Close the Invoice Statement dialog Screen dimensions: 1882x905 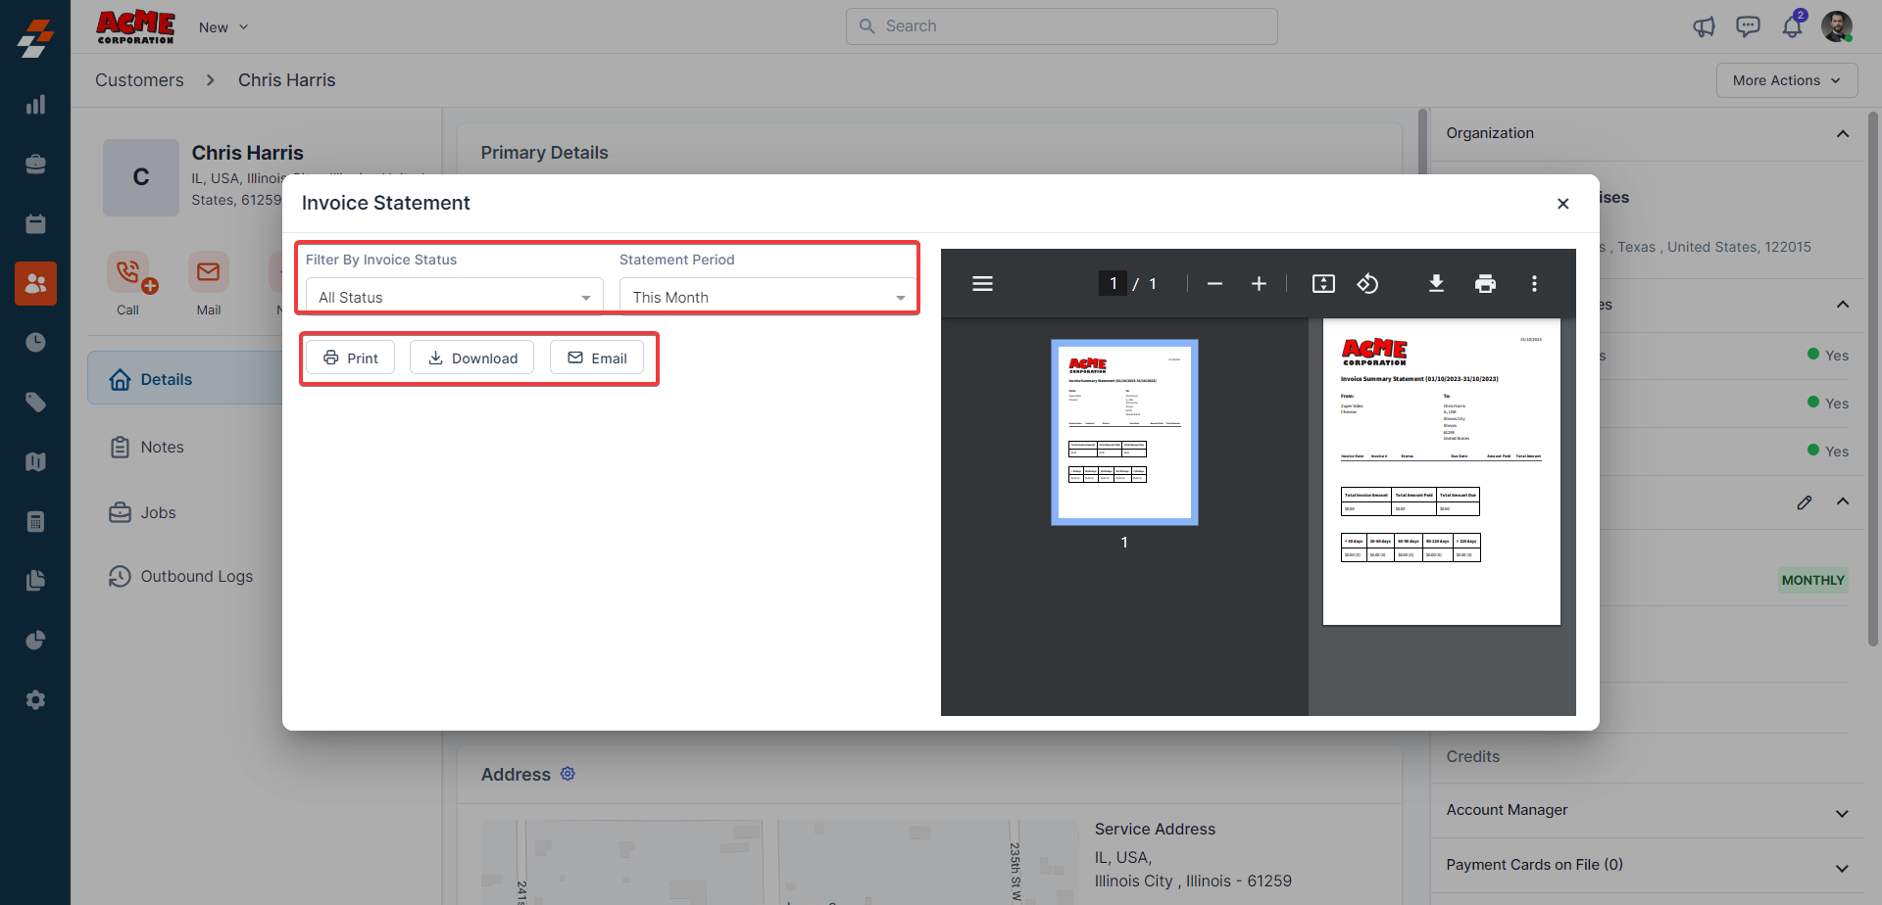point(1562,204)
